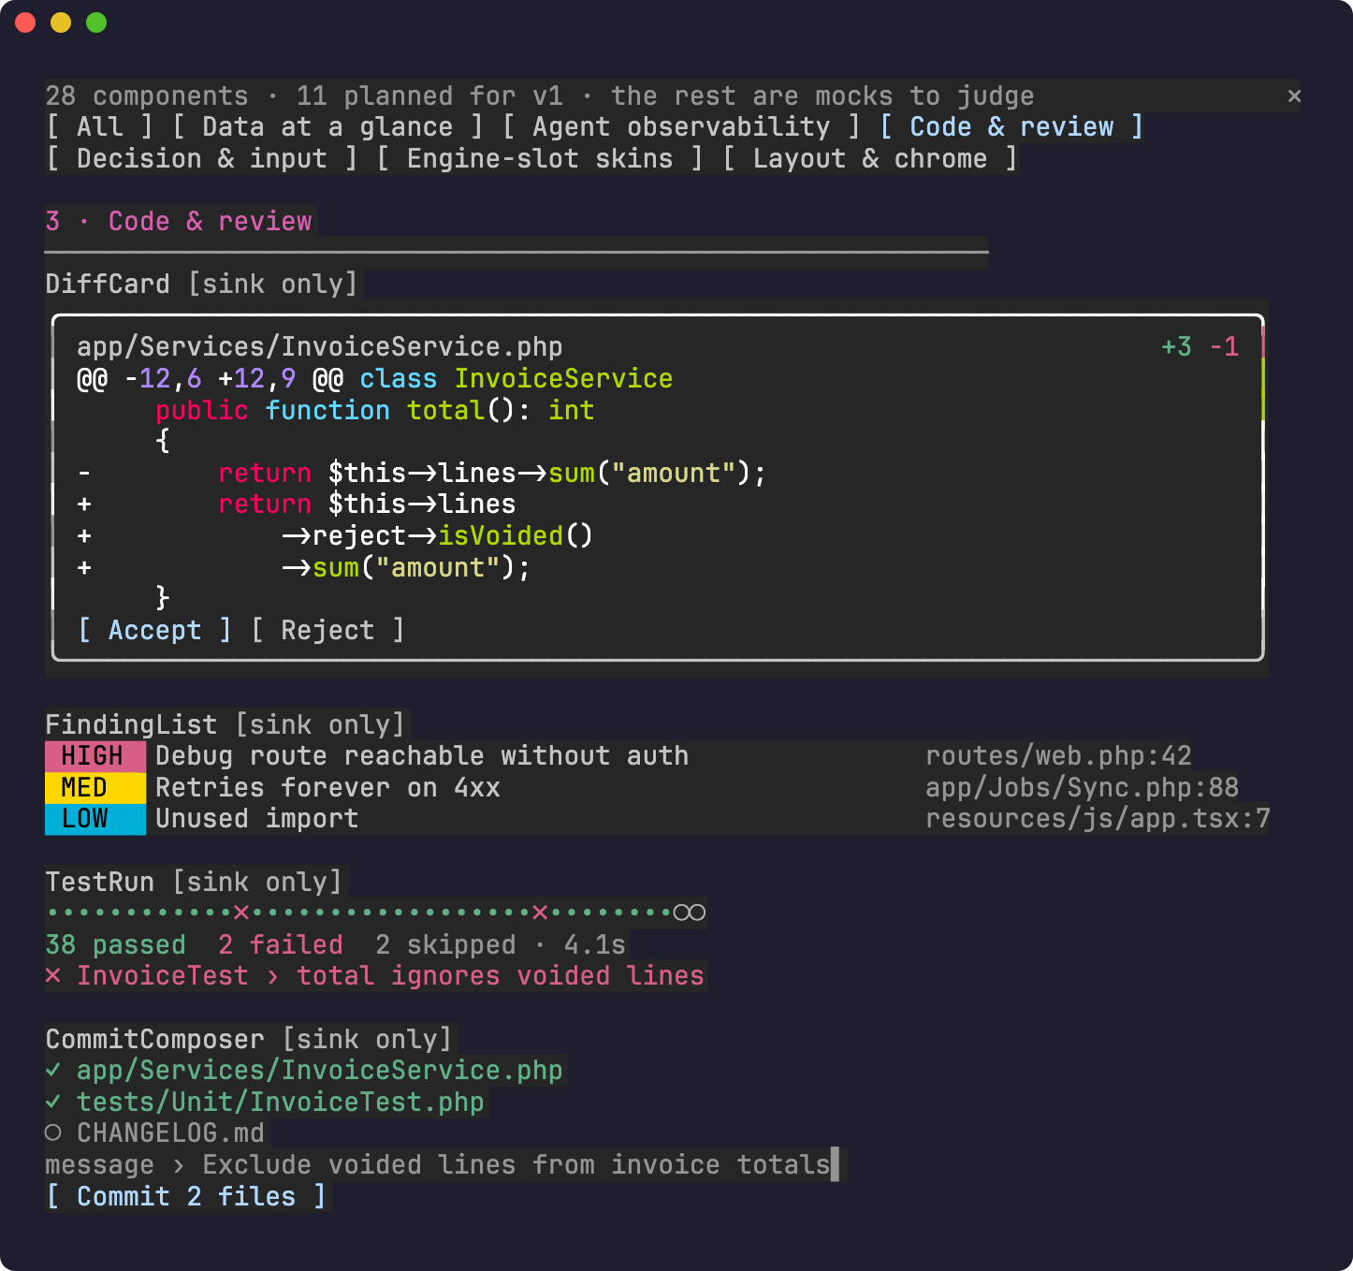The height and width of the screenshot is (1271, 1353).
Task: Click the skipped test circles in run bar
Action: click(x=690, y=913)
